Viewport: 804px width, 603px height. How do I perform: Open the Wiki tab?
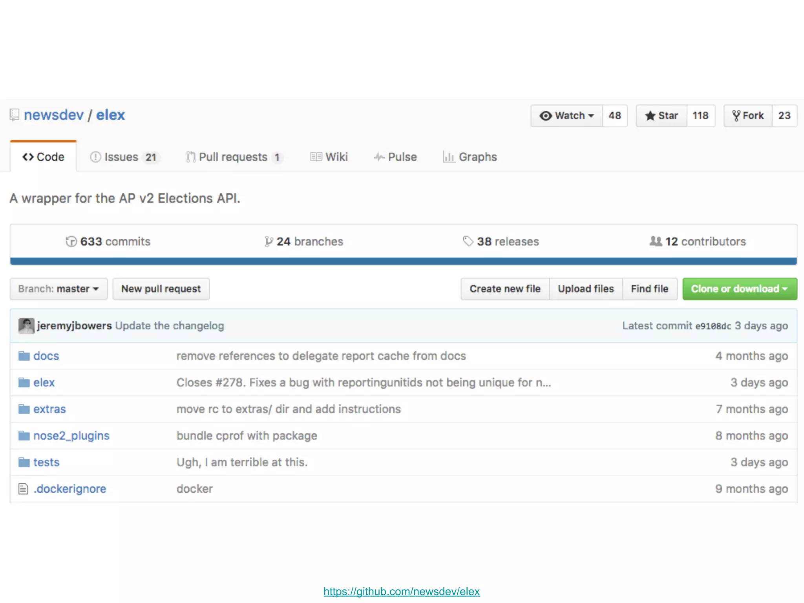point(329,157)
